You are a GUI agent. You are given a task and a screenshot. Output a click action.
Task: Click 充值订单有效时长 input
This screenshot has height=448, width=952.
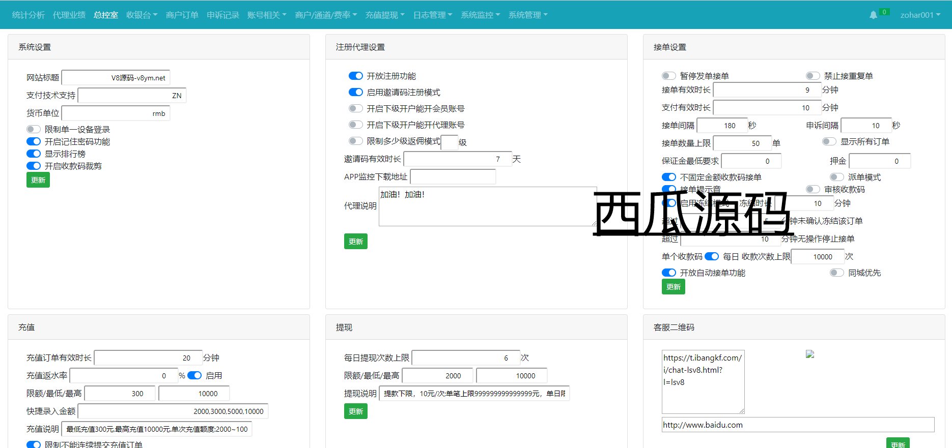[x=148, y=358]
